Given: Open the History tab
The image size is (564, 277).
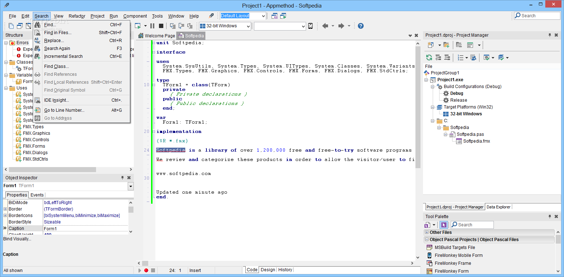Looking at the screenshot, I should pyautogui.click(x=285, y=270).
